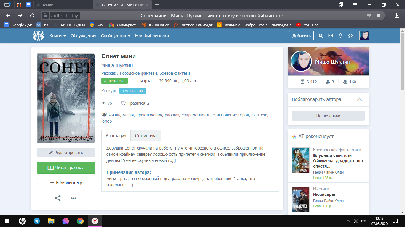Switch to the Статистика tab
This screenshot has width=405, height=227.
(x=146, y=136)
